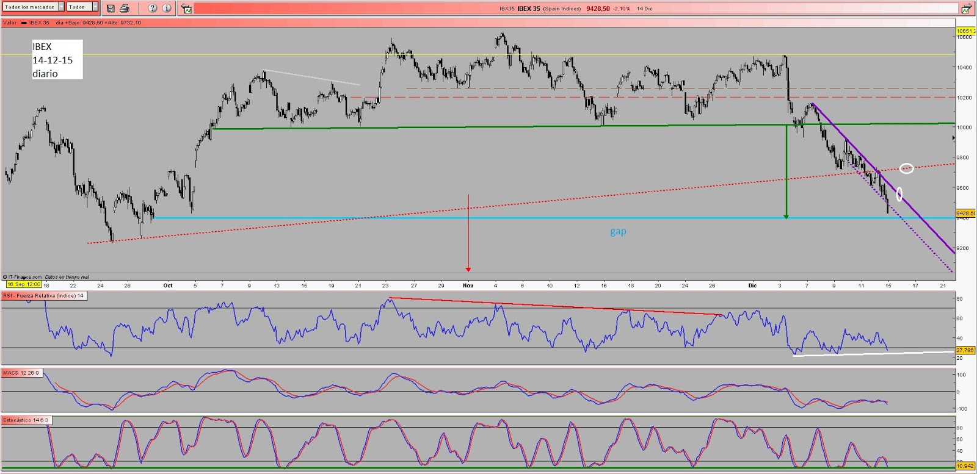The width and height of the screenshot is (977, 474).
Task: Click the 'RSI - Fuerza Relativa (índice) 14' label
Action: 44,295
